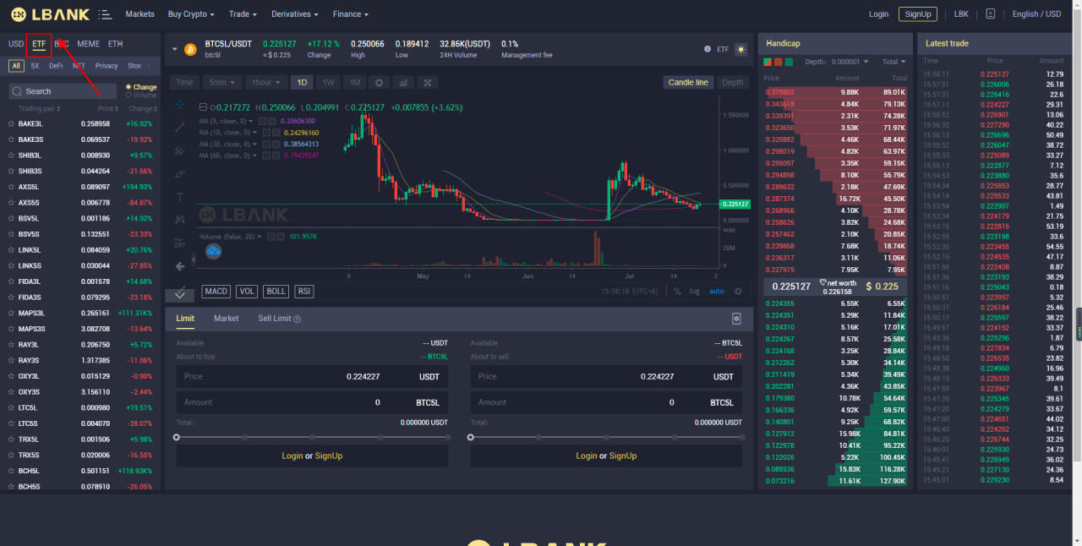This screenshot has height=546, width=1082.
Task: Toggle the RSI indicator
Action: (304, 291)
